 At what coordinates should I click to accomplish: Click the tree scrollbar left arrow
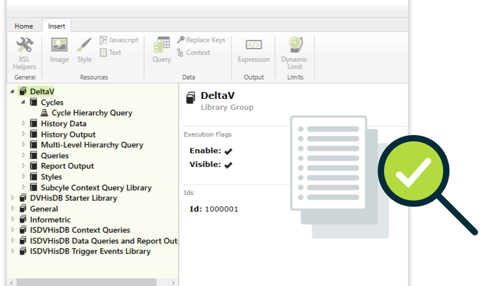[x=11, y=283]
